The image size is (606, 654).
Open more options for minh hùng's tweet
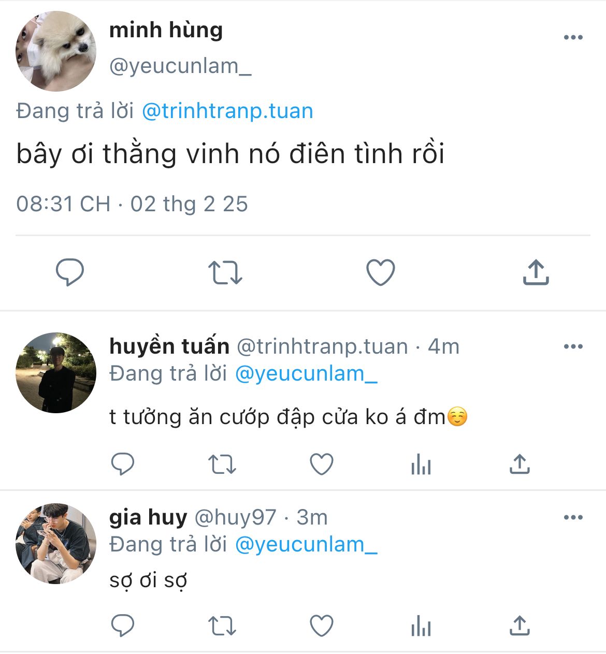[x=573, y=37]
